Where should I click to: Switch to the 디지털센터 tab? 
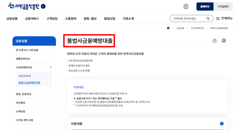(223, 7)
